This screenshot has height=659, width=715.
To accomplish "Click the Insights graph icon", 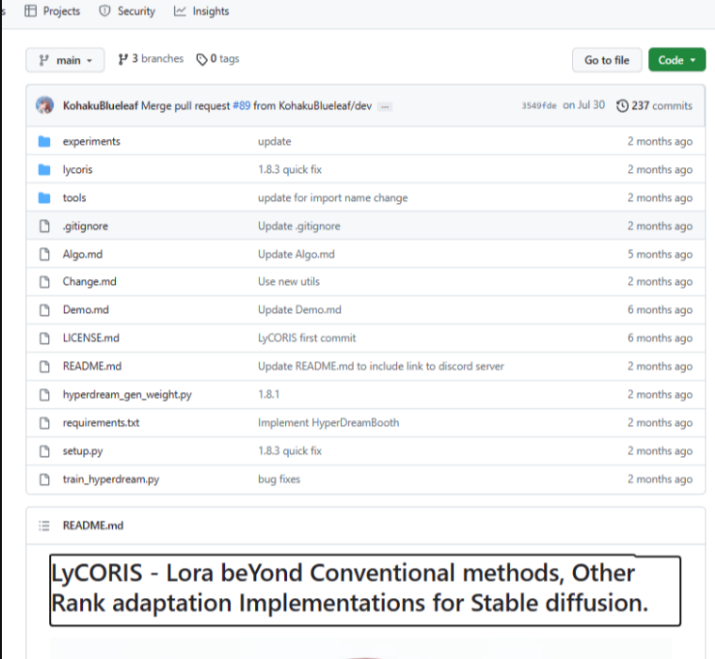I will 180,11.
